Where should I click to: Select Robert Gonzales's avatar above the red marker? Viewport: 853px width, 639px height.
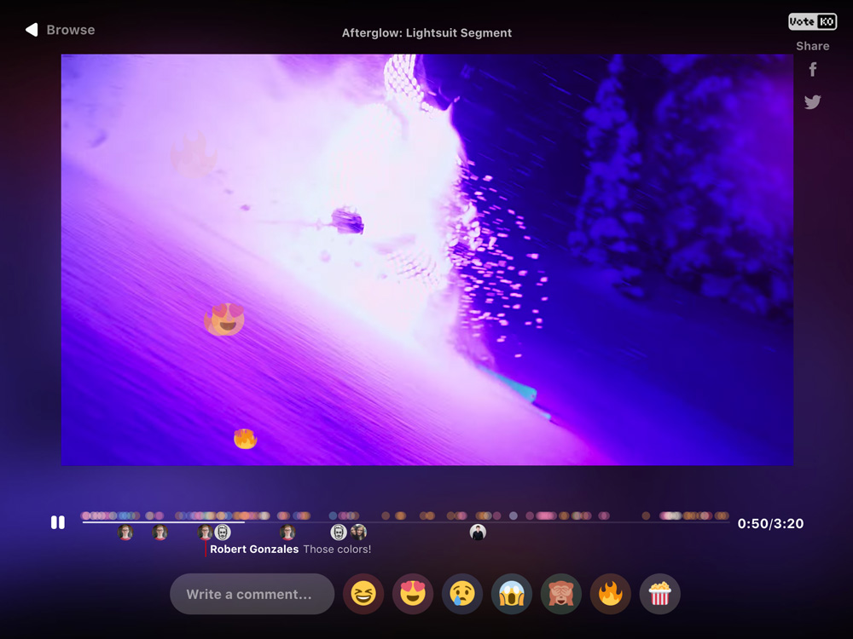[205, 532]
